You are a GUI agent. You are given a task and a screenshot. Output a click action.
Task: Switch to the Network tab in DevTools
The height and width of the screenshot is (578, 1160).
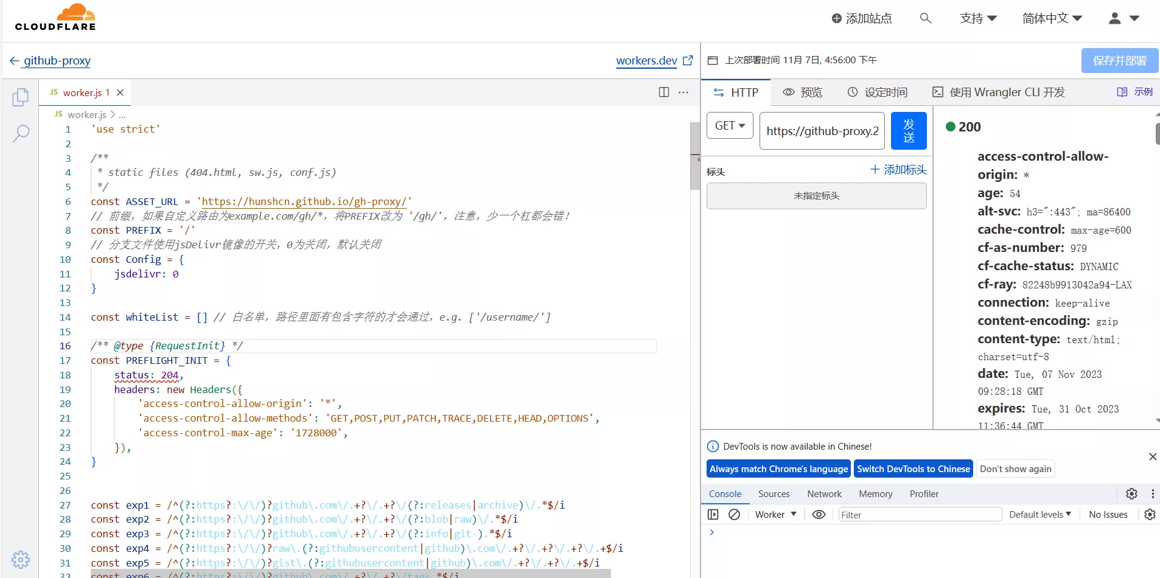(824, 494)
